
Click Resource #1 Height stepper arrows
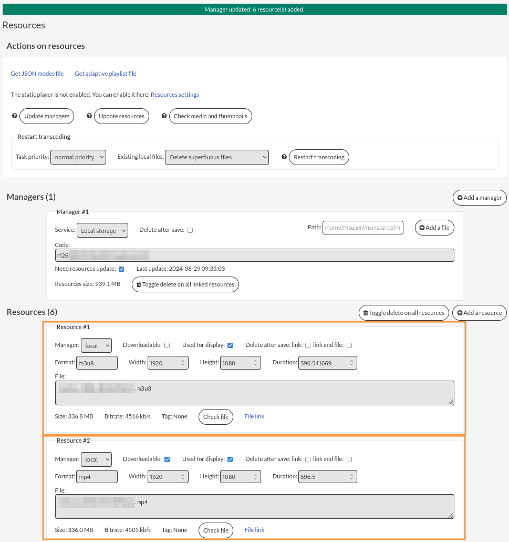pyautogui.click(x=255, y=363)
